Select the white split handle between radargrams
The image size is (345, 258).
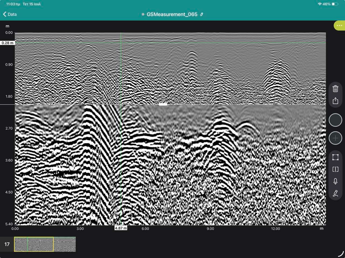163,104
